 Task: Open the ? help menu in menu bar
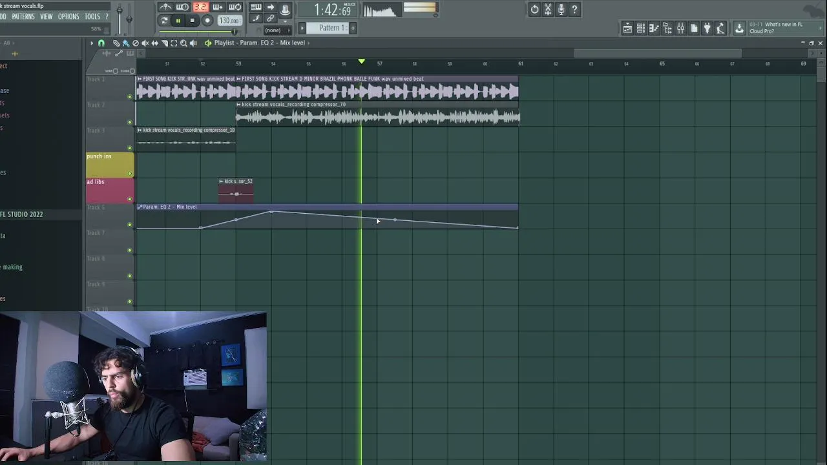107,17
